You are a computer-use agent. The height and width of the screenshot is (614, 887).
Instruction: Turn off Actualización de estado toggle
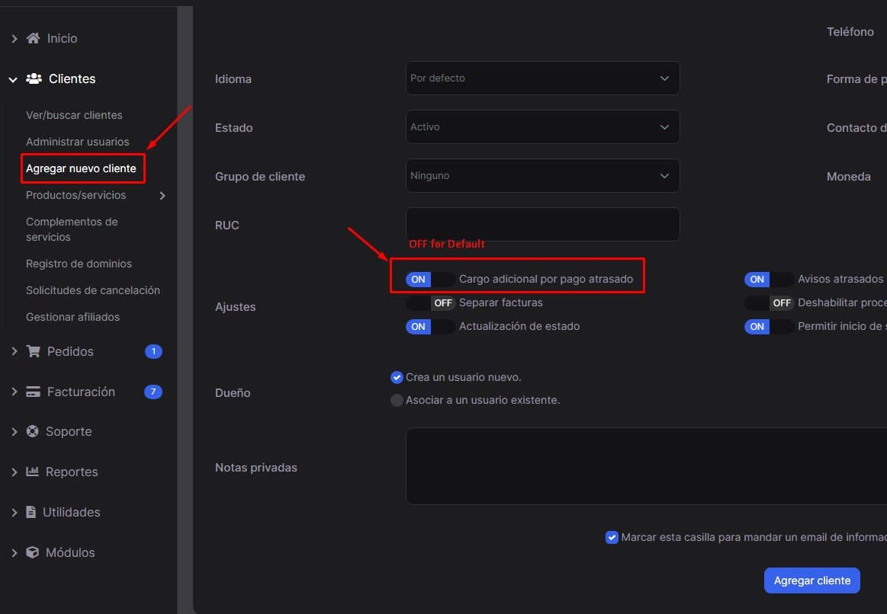point(430,327)
